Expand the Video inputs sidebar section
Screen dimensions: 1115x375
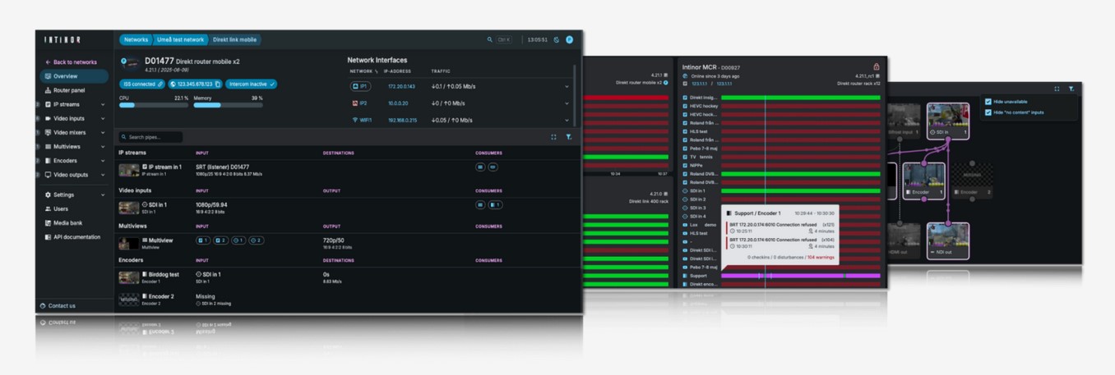tap(103, 119)
